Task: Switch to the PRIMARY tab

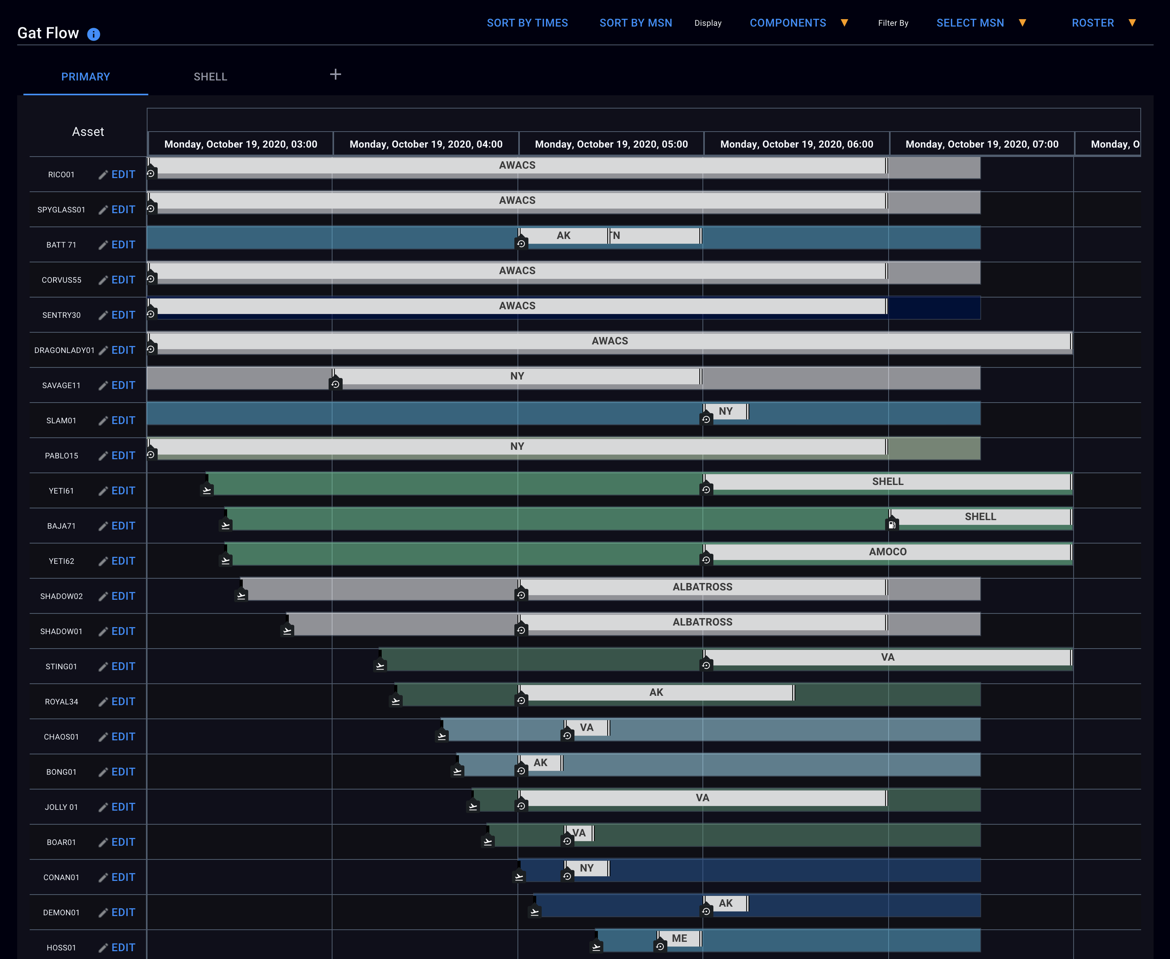Action: click(x=85, y=76)
